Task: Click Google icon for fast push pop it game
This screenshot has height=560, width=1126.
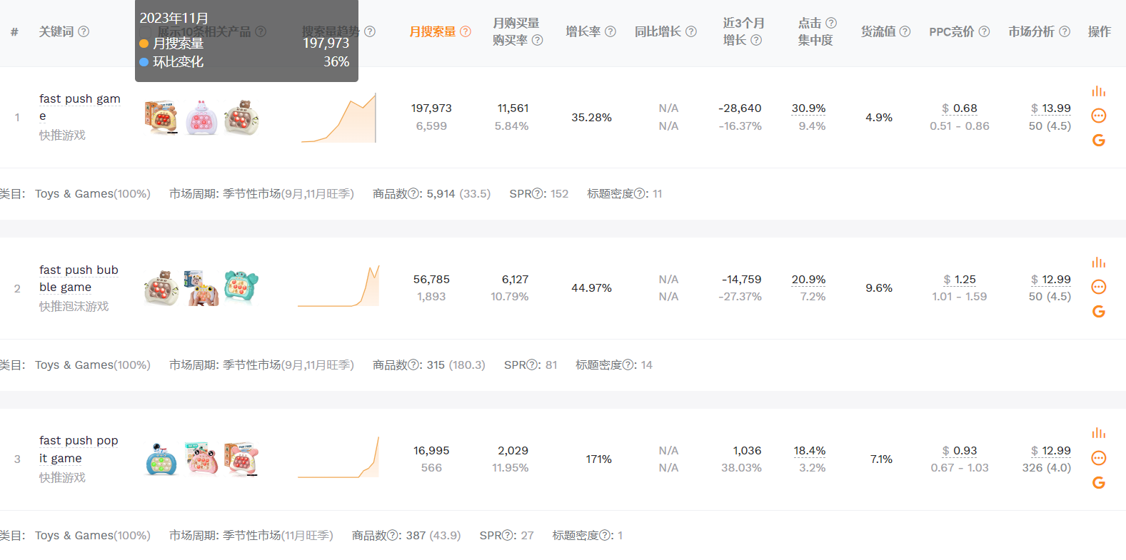Action: pyautogui.click(x=1098, y=483)
